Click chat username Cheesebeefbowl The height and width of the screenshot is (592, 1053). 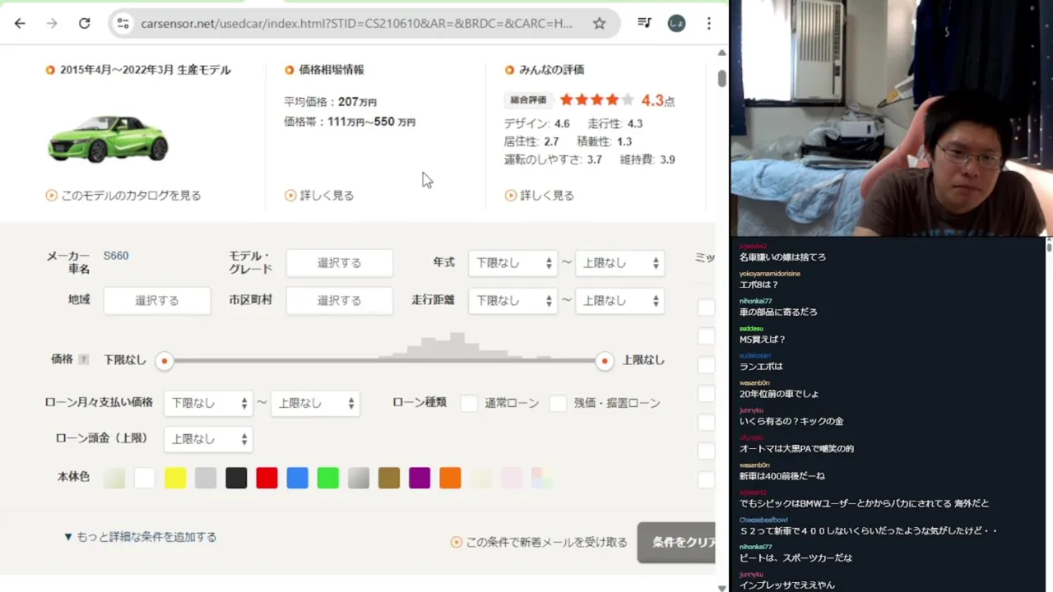[x=763, y=520]
